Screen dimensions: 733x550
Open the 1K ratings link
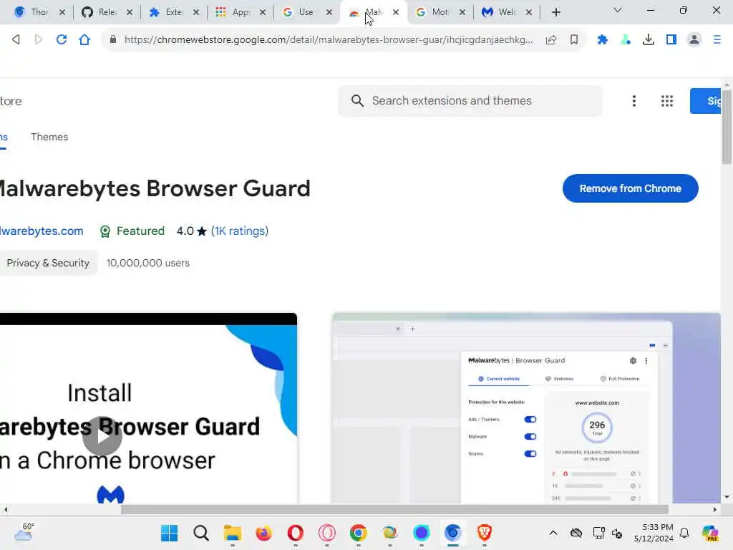(239, 231)
